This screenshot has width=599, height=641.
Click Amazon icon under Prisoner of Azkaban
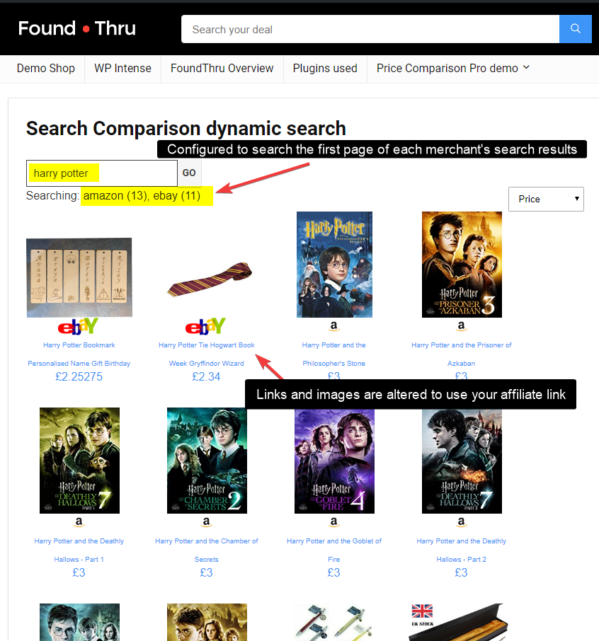click(x=461, y=326)
